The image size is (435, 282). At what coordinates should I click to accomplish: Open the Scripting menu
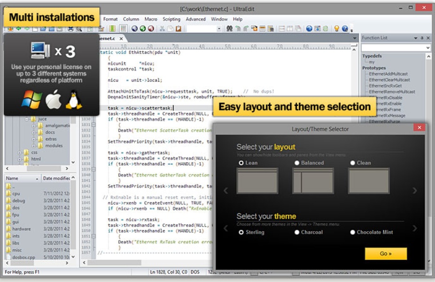pyautogui.click(x=171, y=19)
